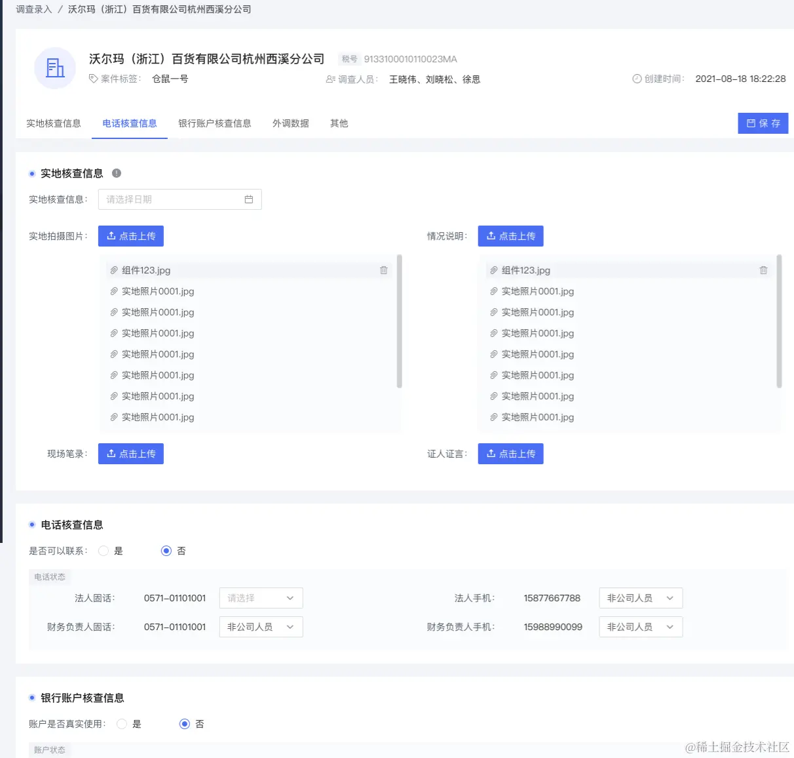
Task: Click the 保存 button
Action: tap(763, 123)
